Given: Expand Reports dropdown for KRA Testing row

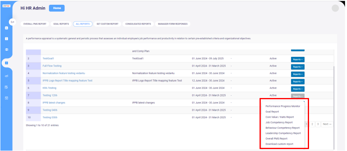Looking at the screenshot, I should (x=298, y=89).
